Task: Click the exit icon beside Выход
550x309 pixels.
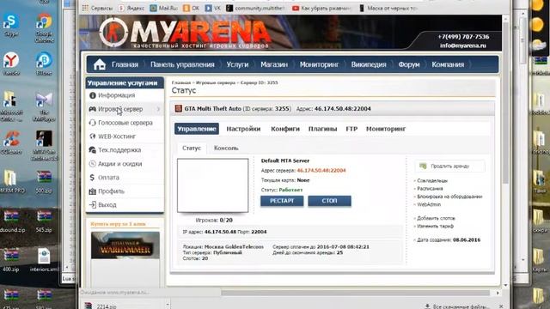Action: (x=93, y=205)
